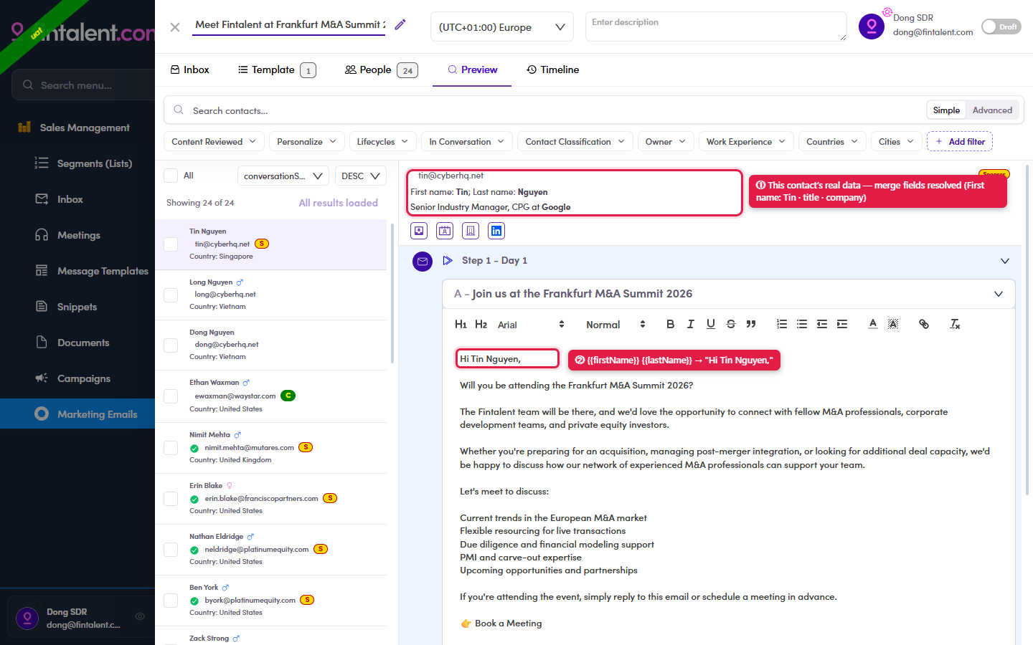Switch to the People tab
The image size is (1033, 645).
pyautogui.click(x=382, y=70)
